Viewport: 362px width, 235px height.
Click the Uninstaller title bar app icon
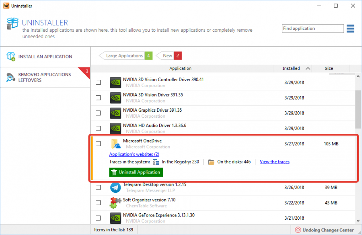6,6
